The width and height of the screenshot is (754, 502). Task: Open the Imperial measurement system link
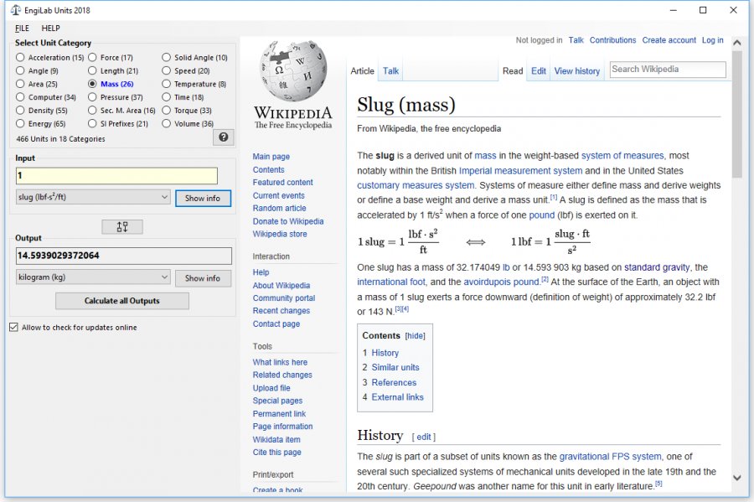point(520,171)
